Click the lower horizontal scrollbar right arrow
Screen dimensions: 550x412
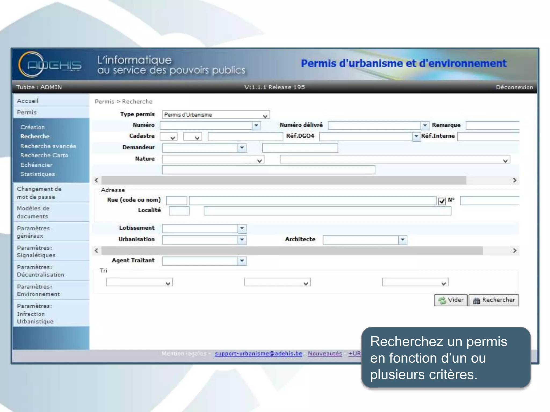point(515,251)
